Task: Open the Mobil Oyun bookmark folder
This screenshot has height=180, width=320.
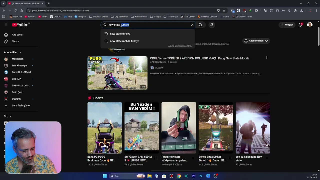Action: 171,17
